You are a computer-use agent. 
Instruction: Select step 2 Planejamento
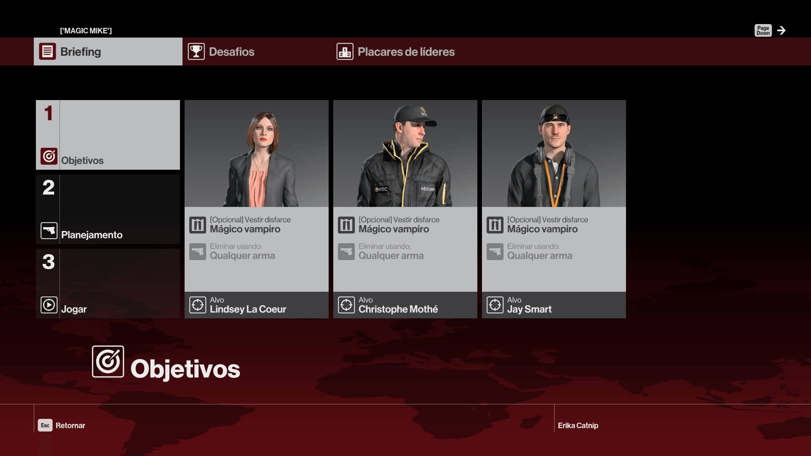108,209
